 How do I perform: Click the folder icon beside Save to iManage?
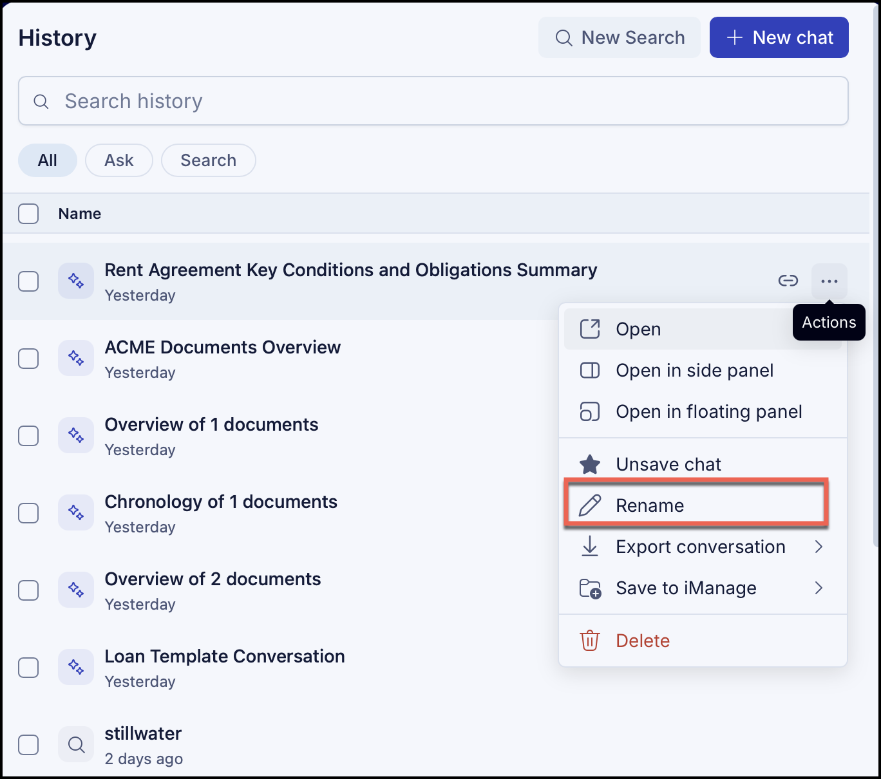tap(590, 588)
